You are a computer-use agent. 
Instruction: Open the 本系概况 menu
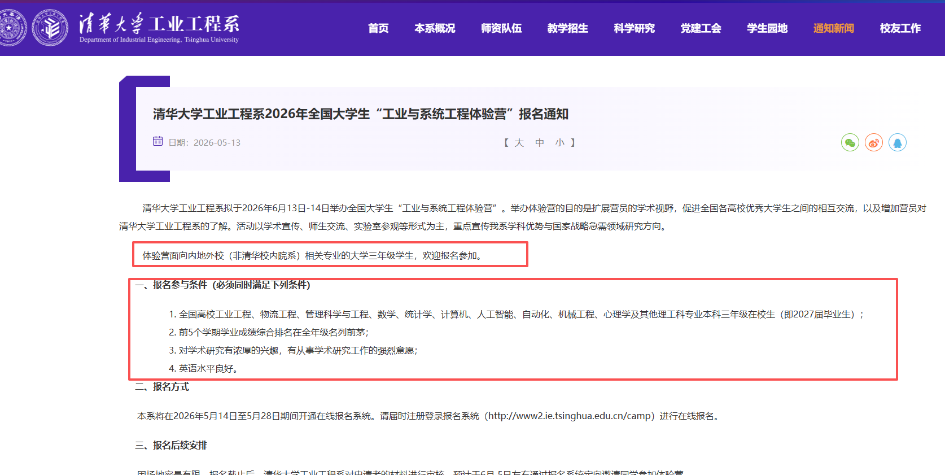click(x=435, y=28)
